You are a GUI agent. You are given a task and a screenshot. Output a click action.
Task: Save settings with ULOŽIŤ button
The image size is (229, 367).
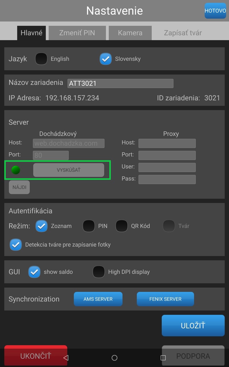click(193, 325)
